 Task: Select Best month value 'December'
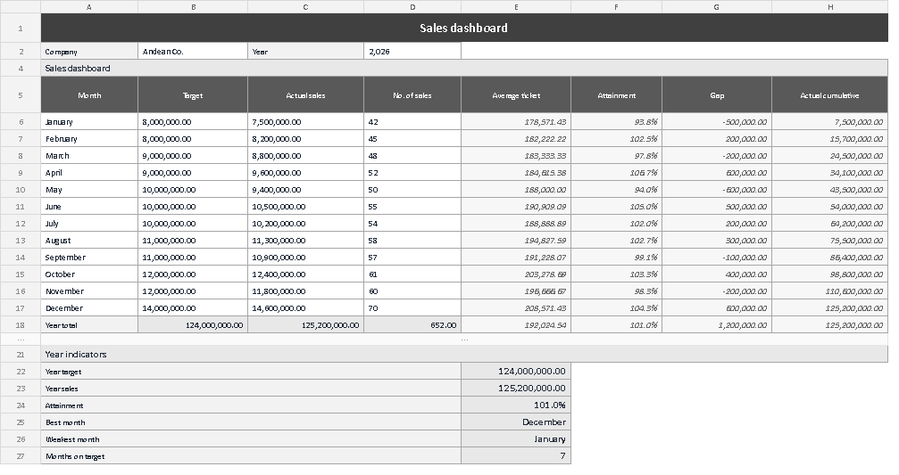(516, 422)
